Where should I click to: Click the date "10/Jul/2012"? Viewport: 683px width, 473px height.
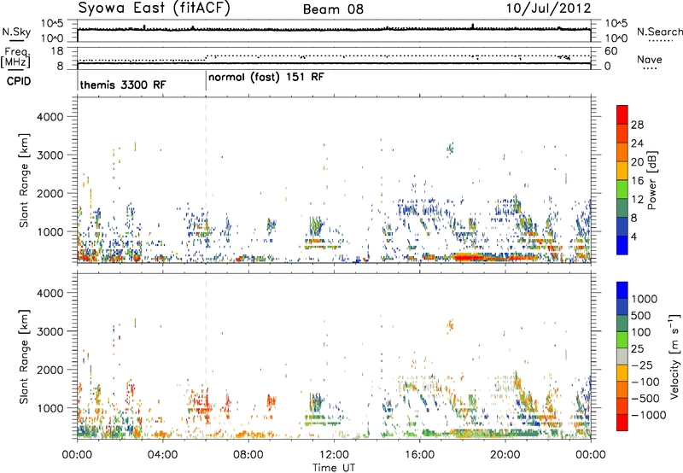tap(548, 9)
